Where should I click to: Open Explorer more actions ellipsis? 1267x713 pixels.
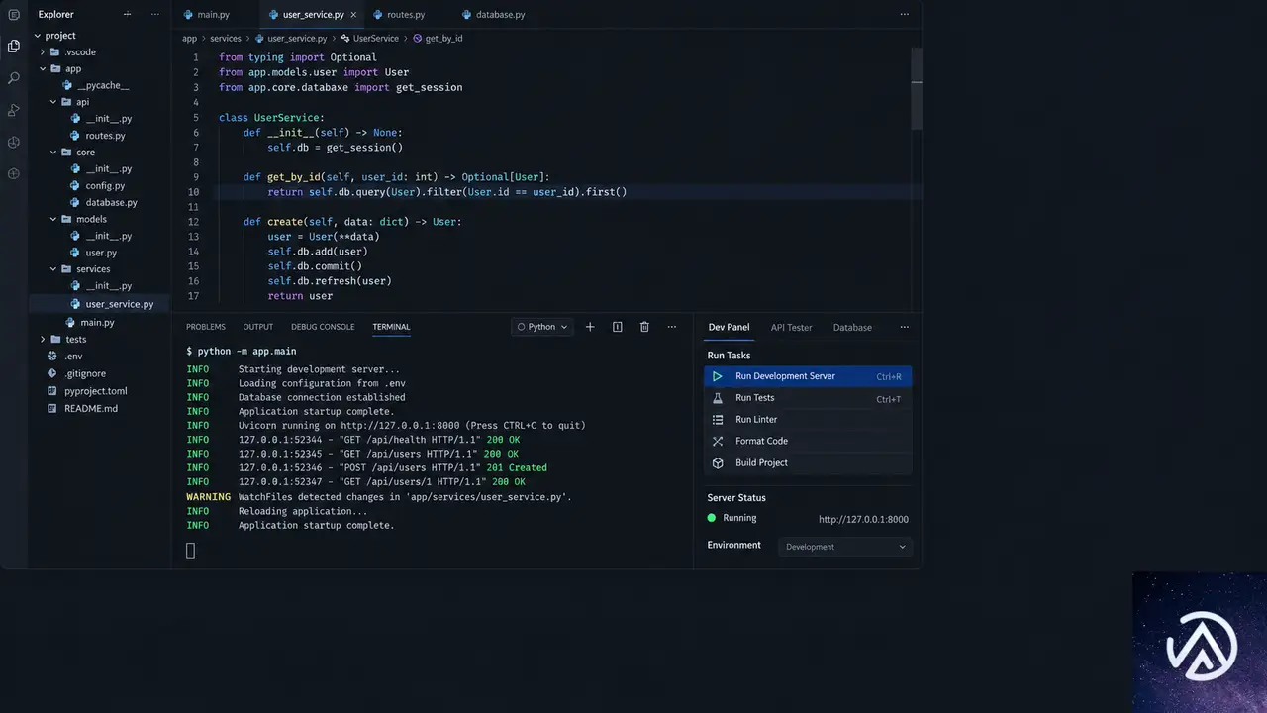[154, 15]
